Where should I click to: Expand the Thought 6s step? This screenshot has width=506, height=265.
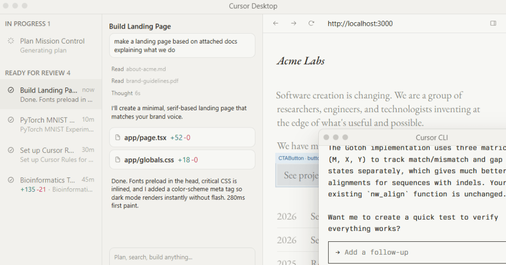coord(126,93)
